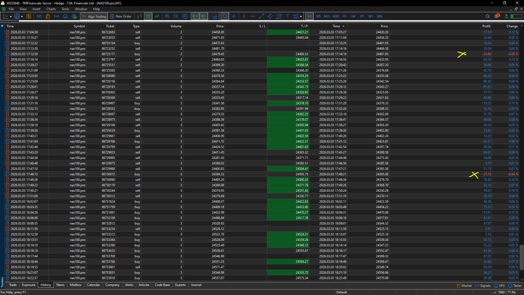Click the zoom out magnifier icon
524x295 pixels.
click(176, 16)
